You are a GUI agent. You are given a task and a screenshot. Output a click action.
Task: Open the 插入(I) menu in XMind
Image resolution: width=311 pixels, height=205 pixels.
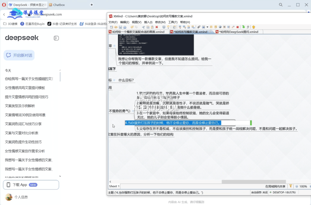pos(148,22)
